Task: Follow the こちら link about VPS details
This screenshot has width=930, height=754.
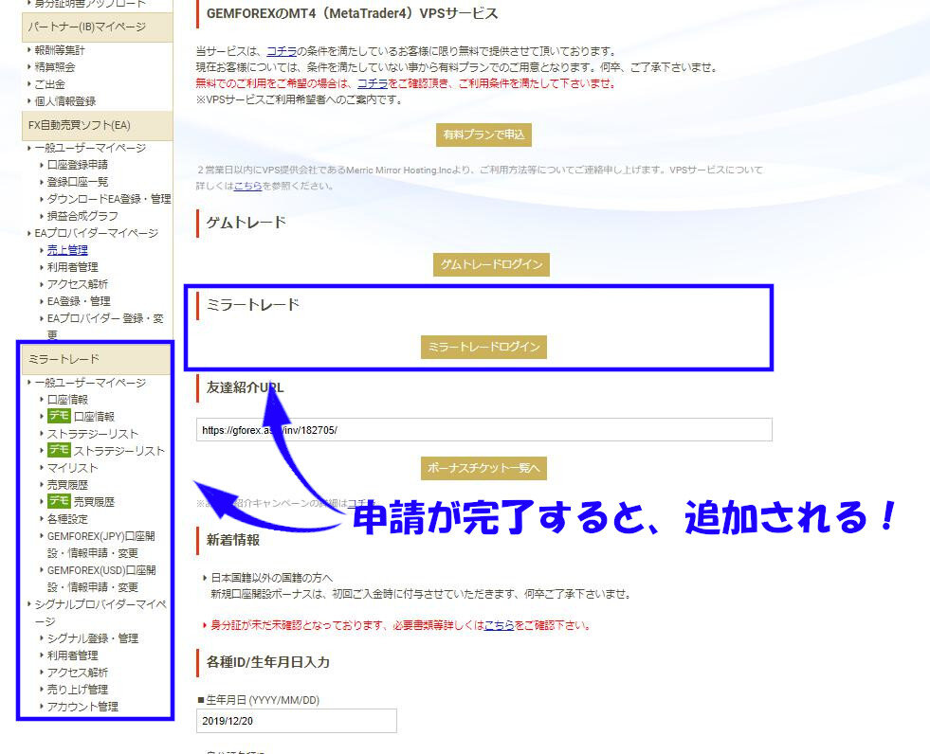Action: 247,186
